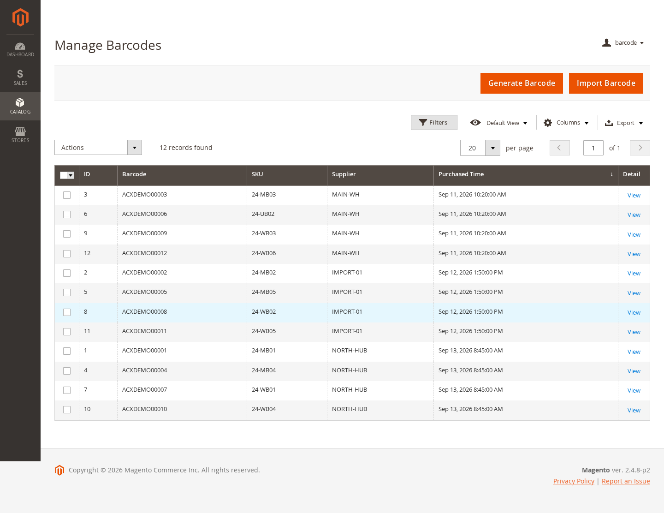Check the checkbox for barcode ACXDEMO00006

tap(67, 215)
